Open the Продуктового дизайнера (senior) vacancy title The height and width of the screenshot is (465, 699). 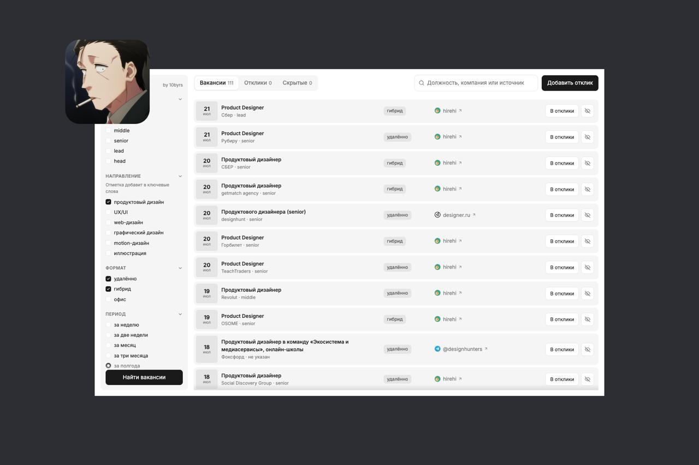point(263,212)
